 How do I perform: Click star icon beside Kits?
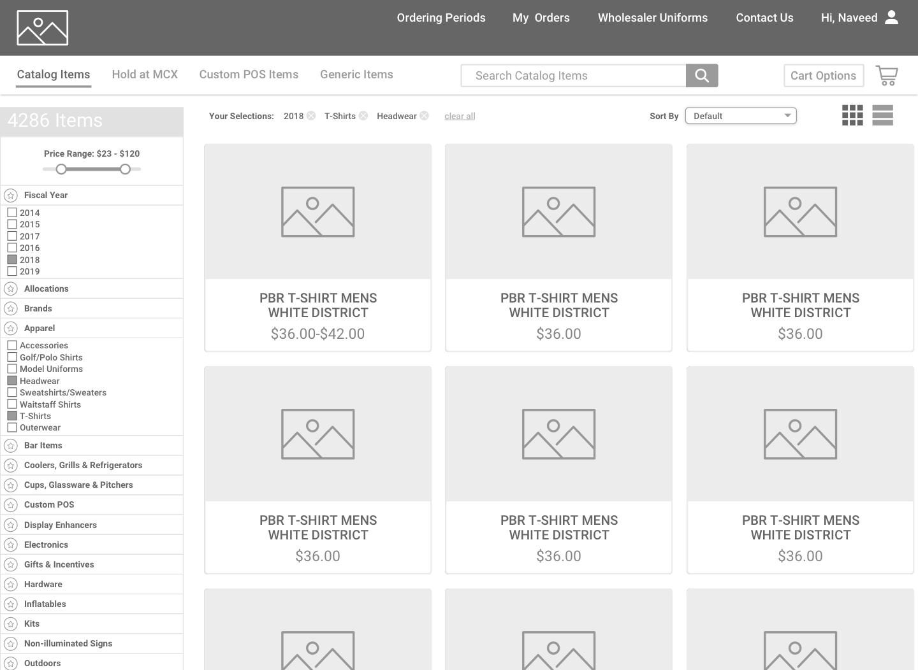(x=11, y=624)
